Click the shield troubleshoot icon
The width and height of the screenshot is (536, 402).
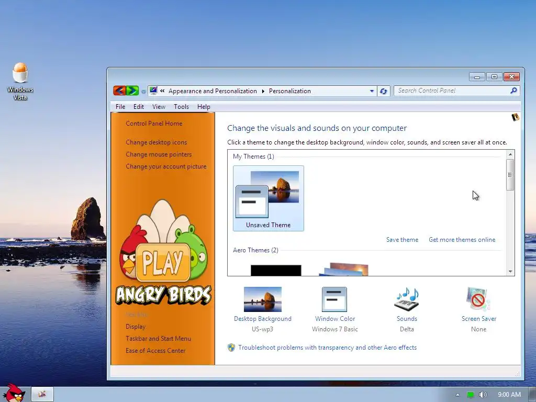click(x=231, y=348)
